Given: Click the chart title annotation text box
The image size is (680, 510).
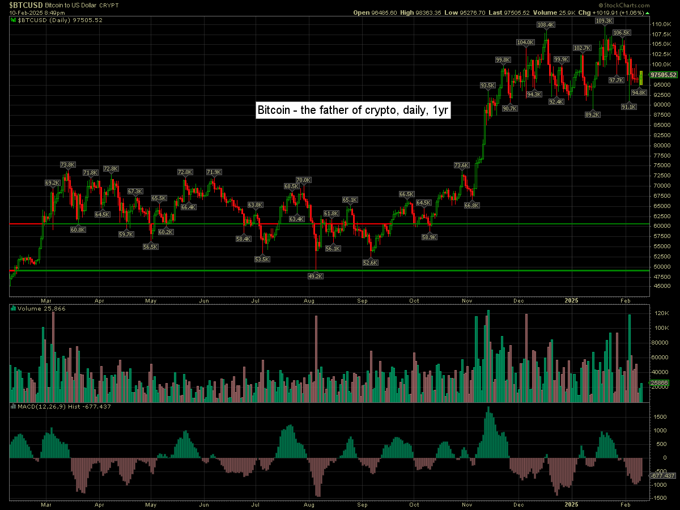Looking at the screenshot, I should click(354, 110).
